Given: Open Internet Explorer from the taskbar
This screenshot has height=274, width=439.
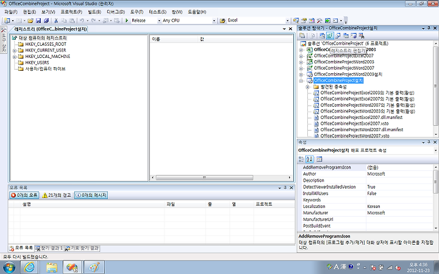Looking at the screenshot, I should coord(29,267).
